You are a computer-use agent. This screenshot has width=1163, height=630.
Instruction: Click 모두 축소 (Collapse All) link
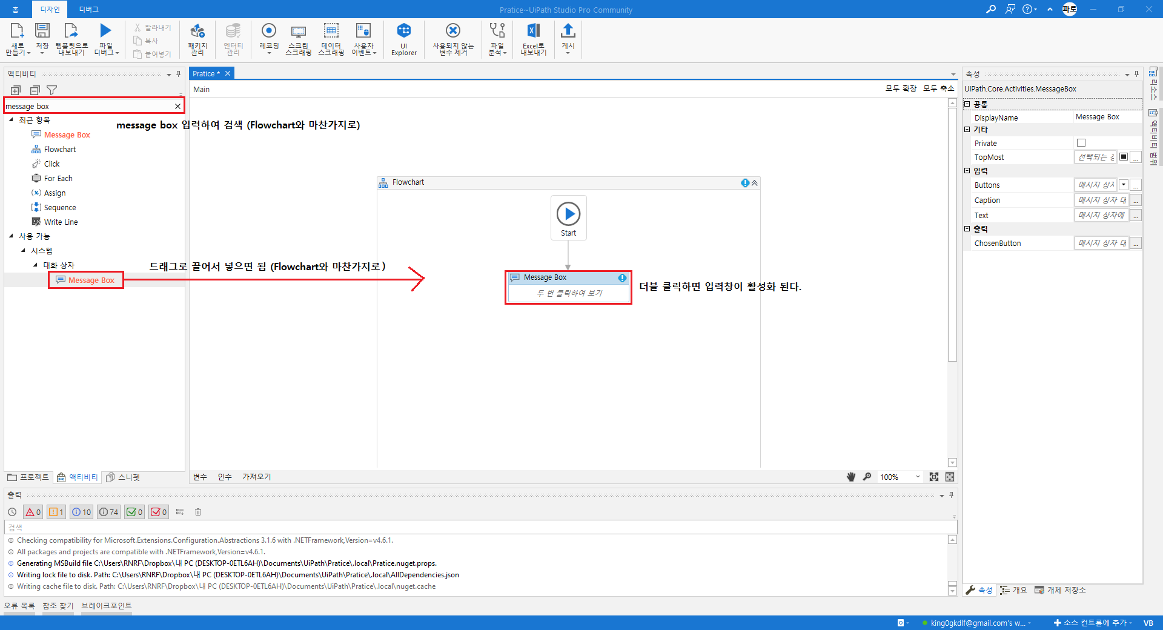pyautogui.click(x=938, y=88)
